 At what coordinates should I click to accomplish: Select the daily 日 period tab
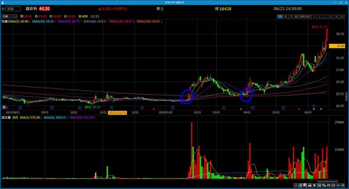click(280, 16)
